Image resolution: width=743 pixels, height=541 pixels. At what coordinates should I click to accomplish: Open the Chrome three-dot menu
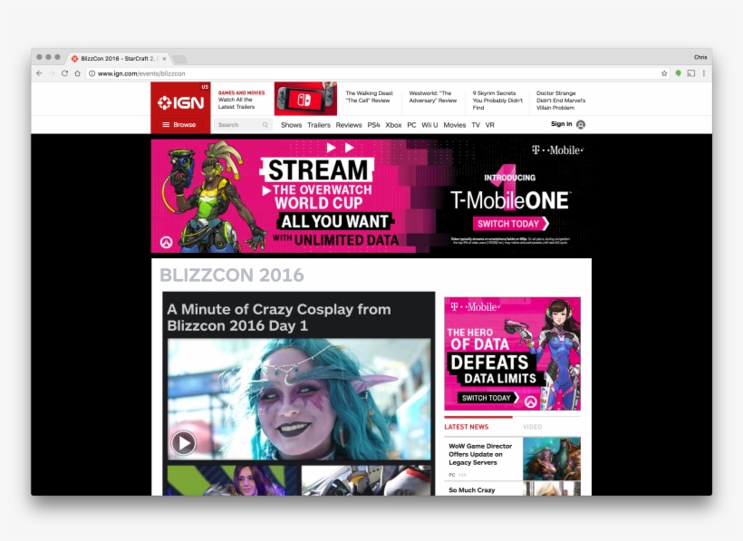click(704, 73)
